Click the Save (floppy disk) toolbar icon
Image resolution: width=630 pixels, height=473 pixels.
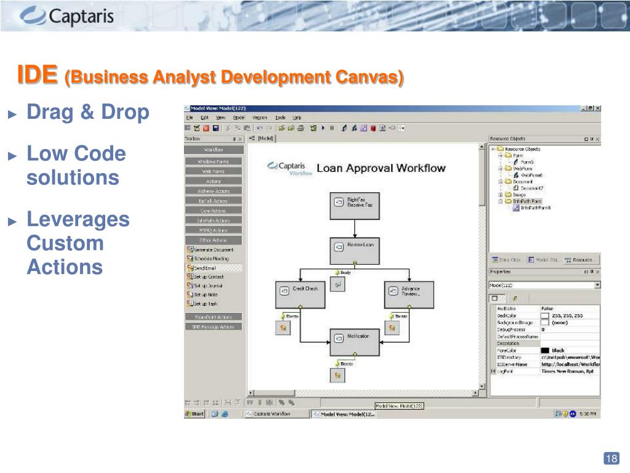point(216,128)
